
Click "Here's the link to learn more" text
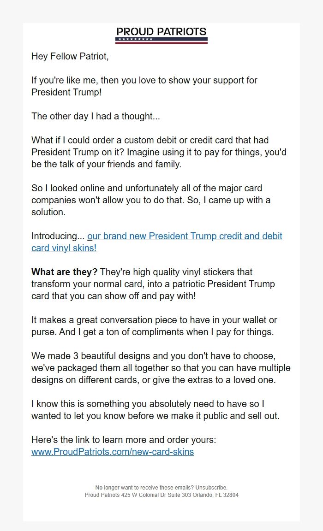[x=123, y=440]
